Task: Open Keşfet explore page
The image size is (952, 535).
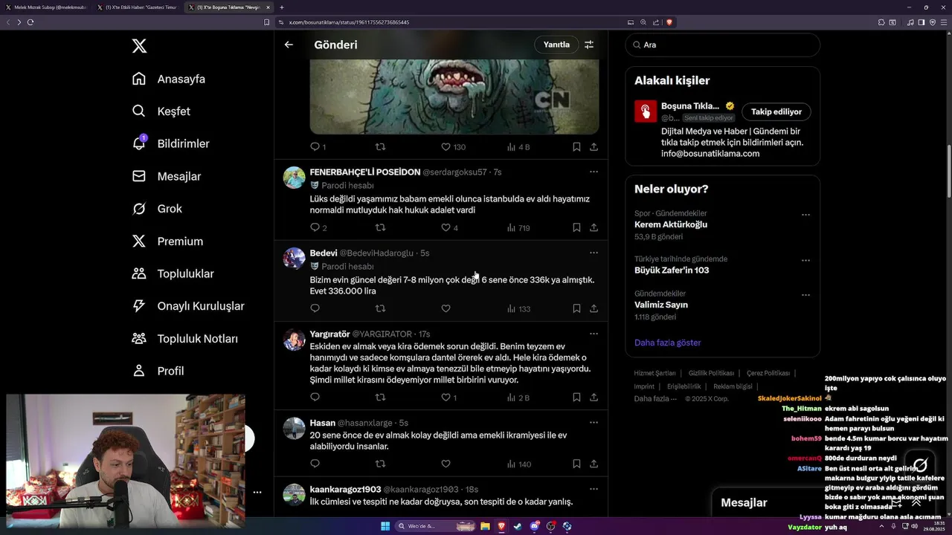Action: coord(161,111)
